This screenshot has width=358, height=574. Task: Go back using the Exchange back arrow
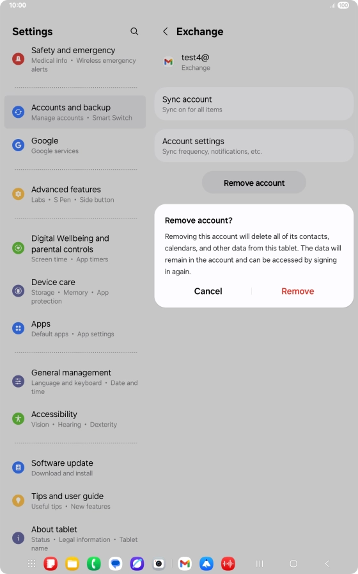(x=166, y=31)
